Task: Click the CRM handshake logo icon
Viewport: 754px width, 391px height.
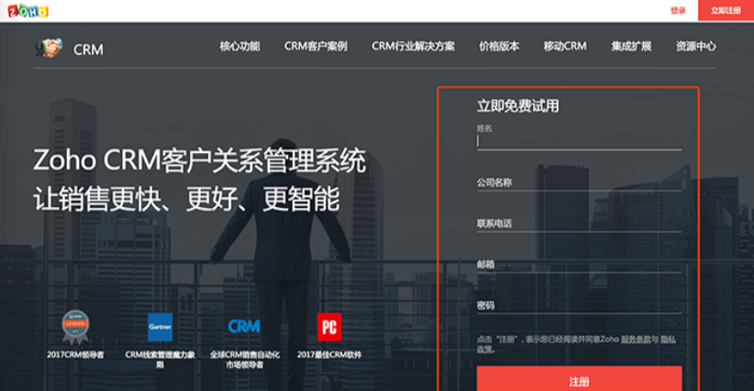Action: pos(49,48)
